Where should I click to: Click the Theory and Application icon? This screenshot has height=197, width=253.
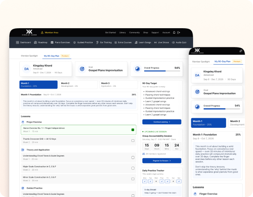23,150
